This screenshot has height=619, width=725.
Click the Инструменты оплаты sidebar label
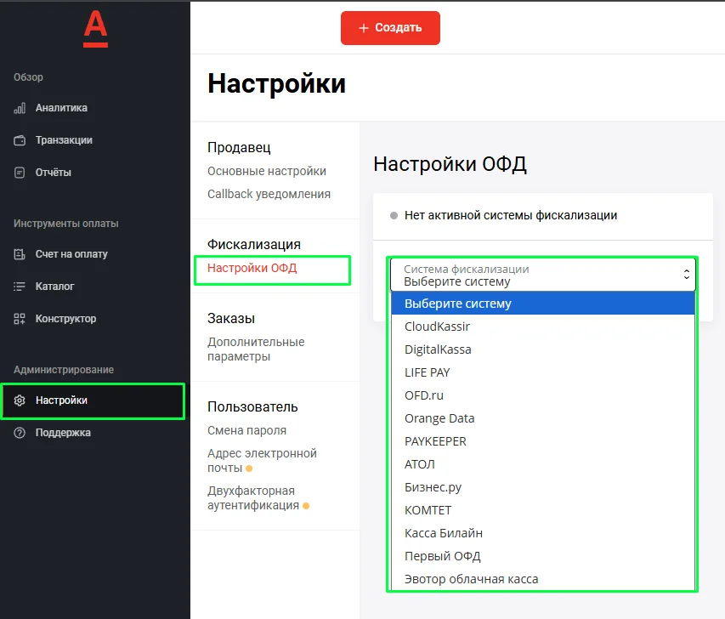65,224
